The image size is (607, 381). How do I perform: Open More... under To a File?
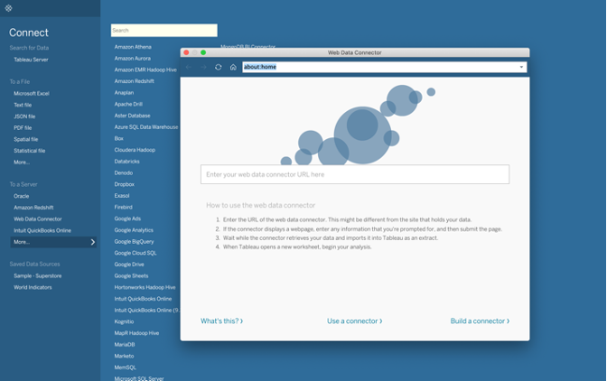coord(22,163)
